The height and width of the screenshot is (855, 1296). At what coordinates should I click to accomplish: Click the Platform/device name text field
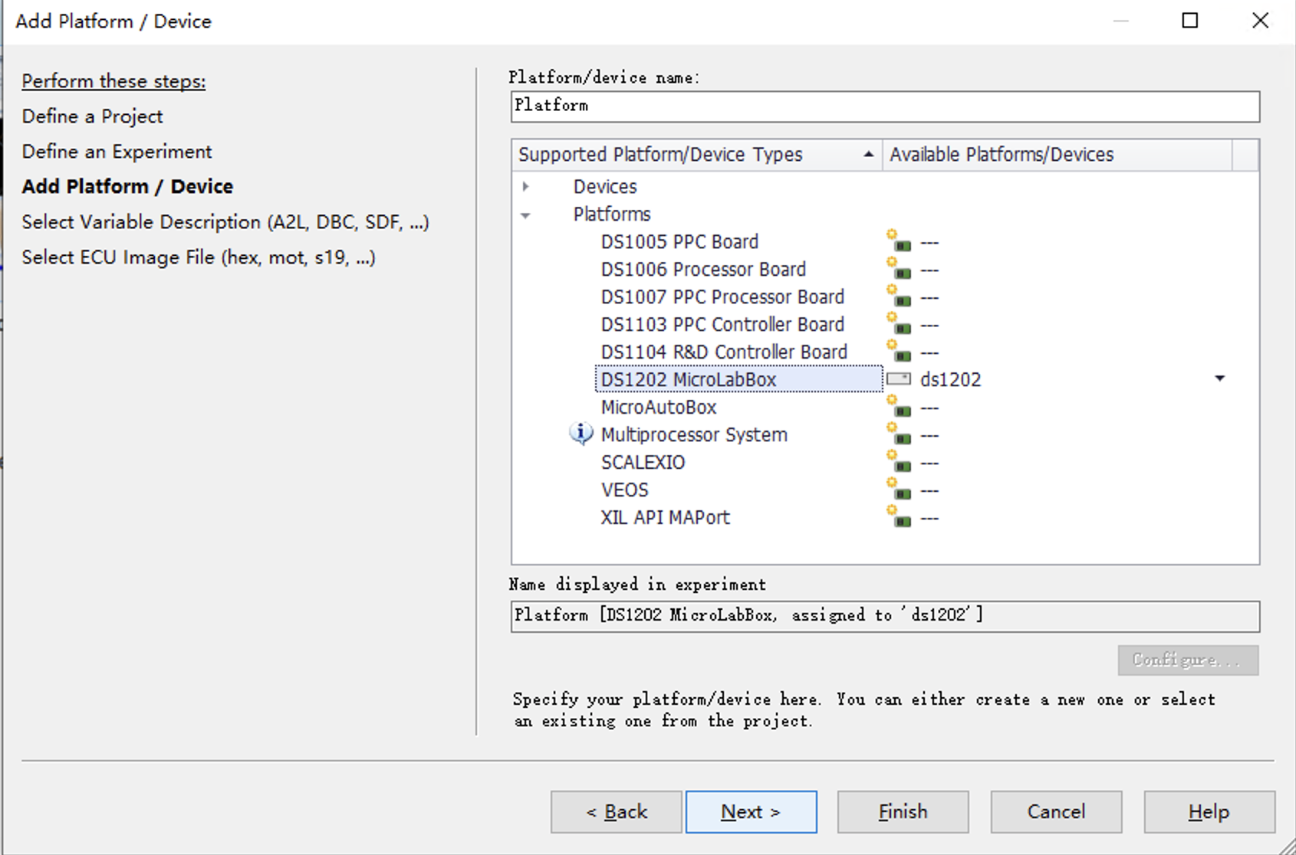pyautogui.click(x=884, y=106)
